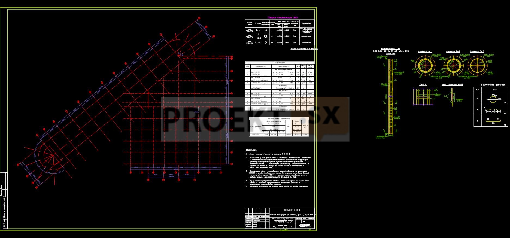The height and width of the screenshot is (238, 510).
Task: Click the БНС 520-35И row symbol
Action: click(266, 30)
